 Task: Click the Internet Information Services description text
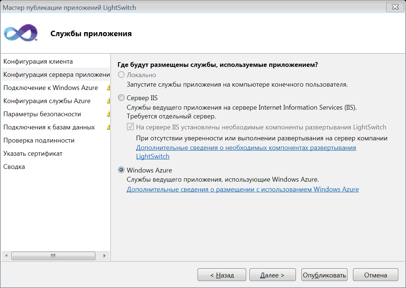coord(241,108)
